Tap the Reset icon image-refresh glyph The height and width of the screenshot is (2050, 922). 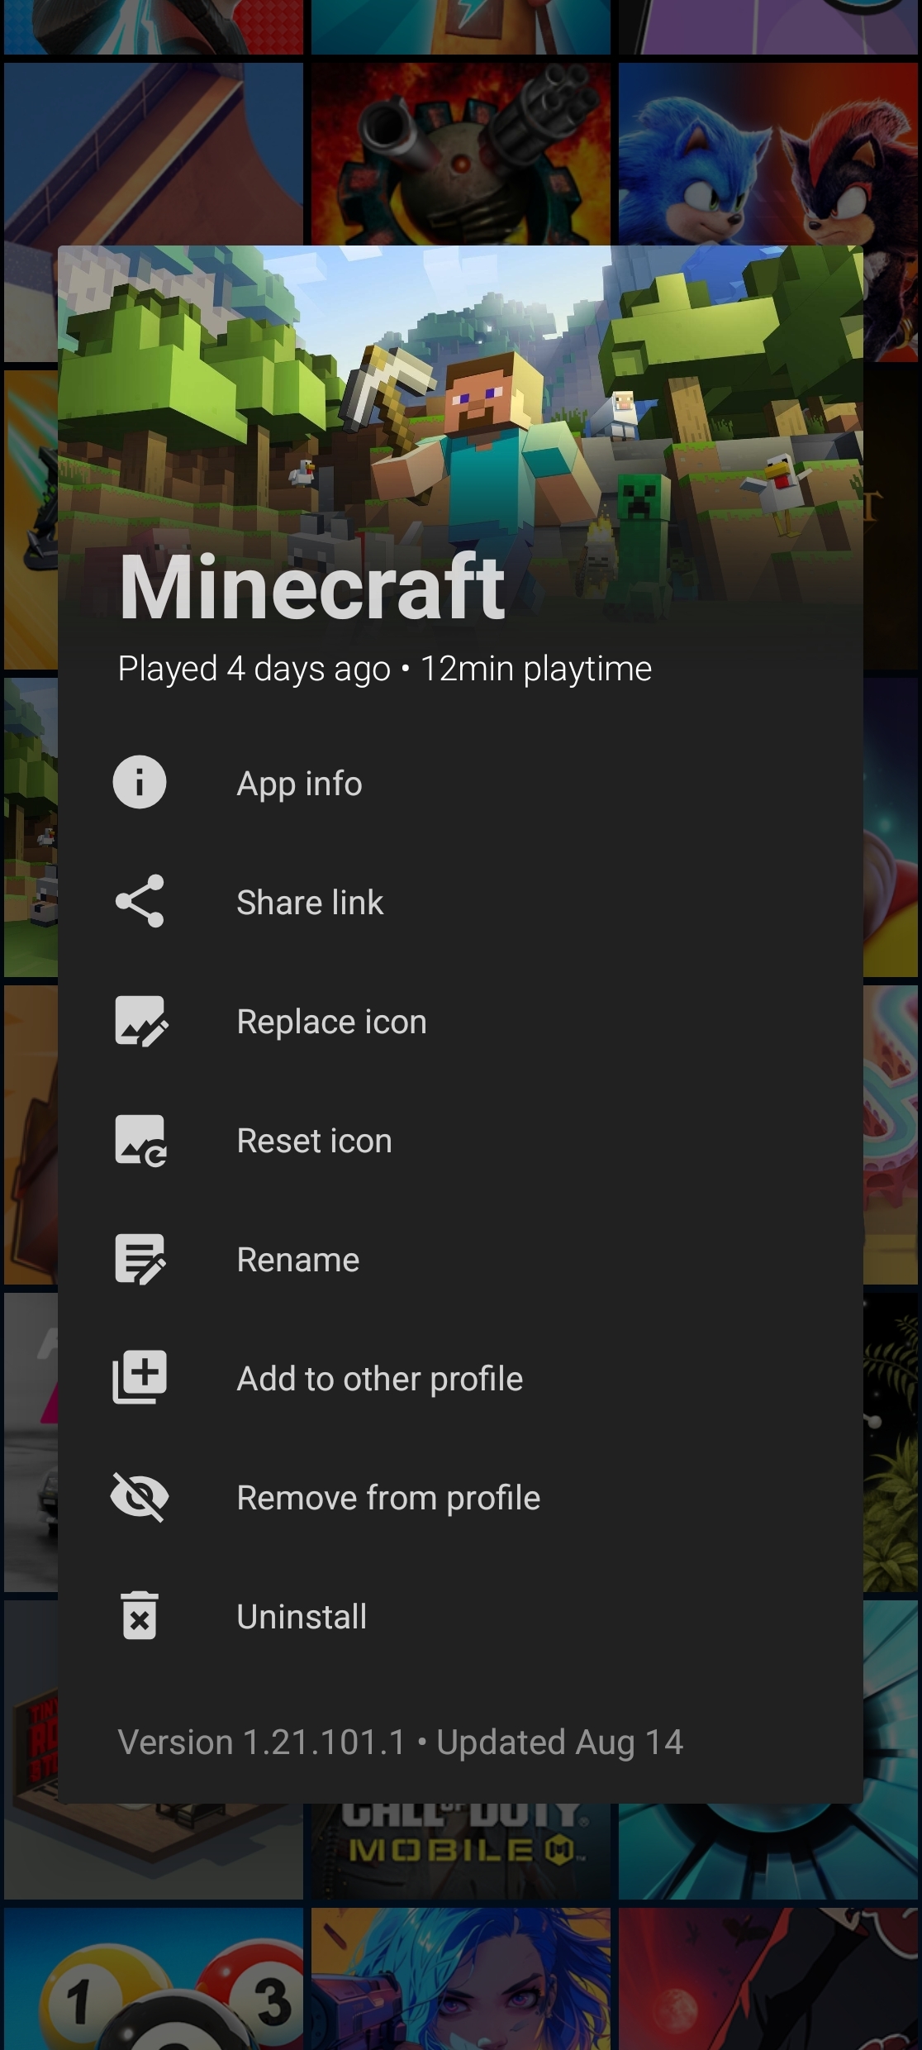pyautogui.click(x=140, y=1140)
